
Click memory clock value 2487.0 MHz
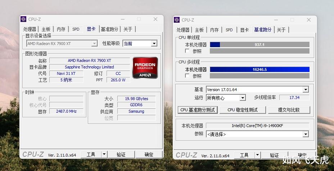pos(66,111)
